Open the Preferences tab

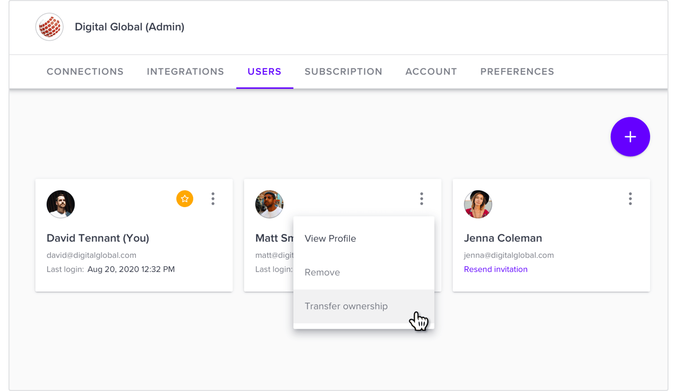point(517,71)
